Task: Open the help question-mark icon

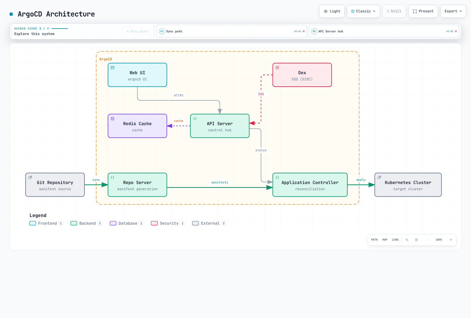Action: [416, 240]
